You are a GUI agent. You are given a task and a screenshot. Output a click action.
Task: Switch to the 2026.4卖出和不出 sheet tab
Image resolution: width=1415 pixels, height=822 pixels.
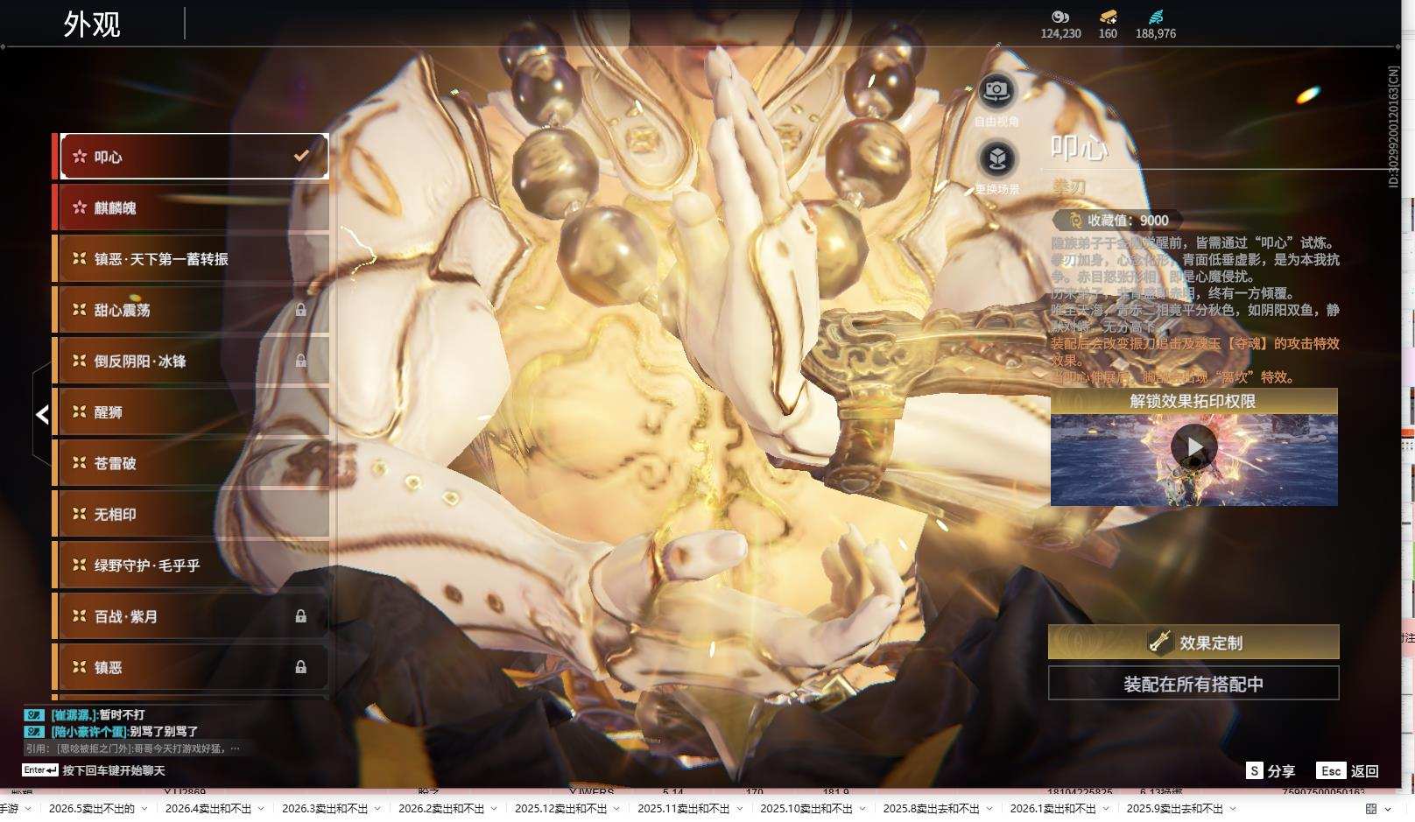[208, 809]
